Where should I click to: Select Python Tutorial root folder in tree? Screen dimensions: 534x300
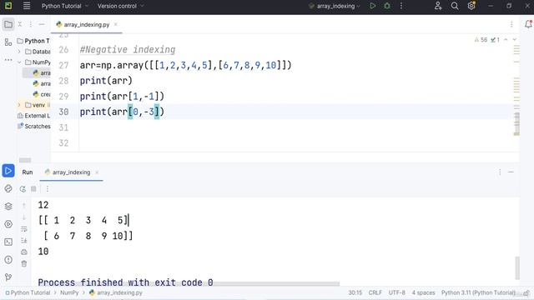[33, 41]
